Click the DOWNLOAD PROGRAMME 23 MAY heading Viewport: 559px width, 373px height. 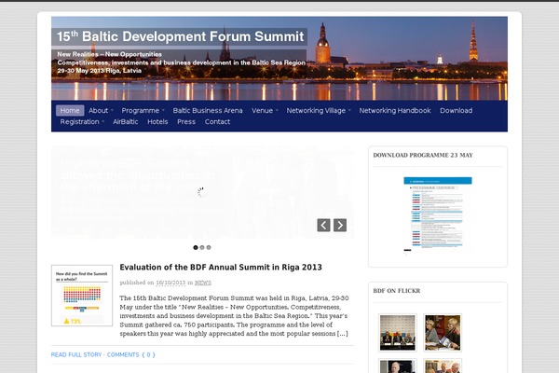423,156
